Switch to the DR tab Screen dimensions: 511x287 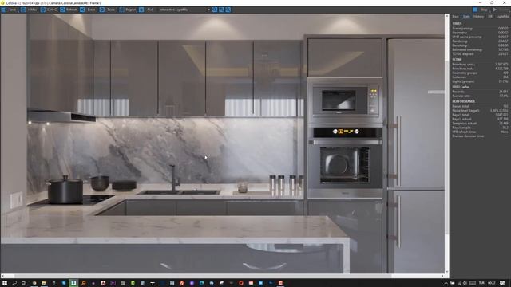[x=489, y=16]
